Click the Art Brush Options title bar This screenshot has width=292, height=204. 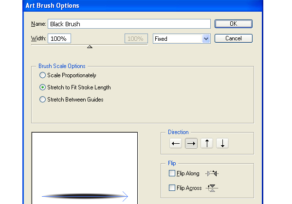[x=143, y=5]
